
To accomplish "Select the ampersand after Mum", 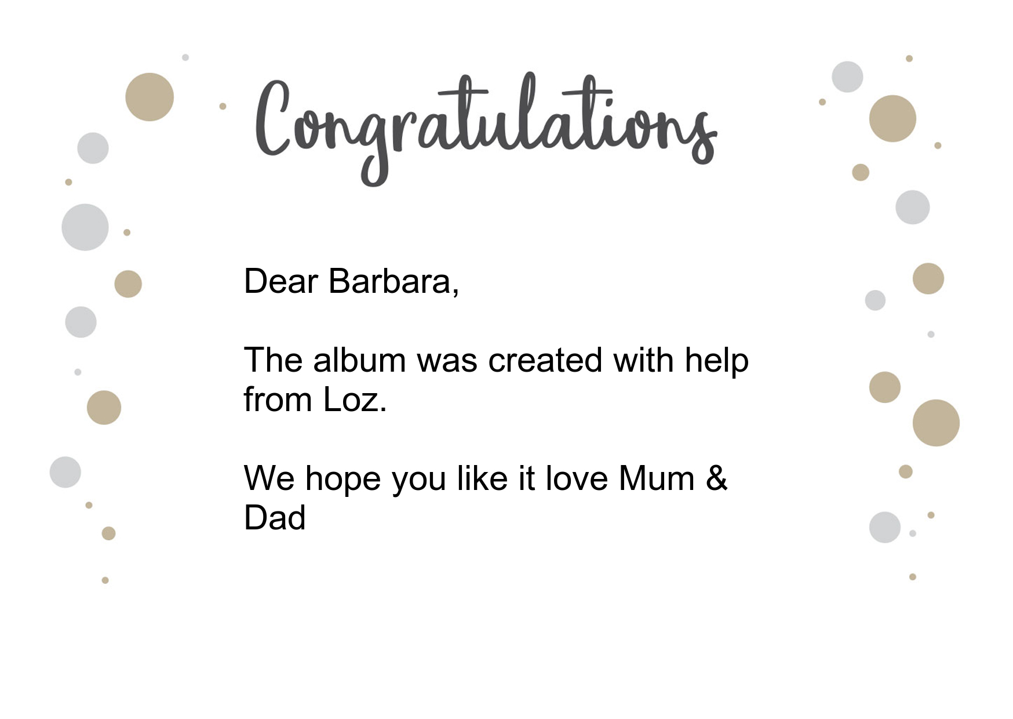I will pos(717,478).
